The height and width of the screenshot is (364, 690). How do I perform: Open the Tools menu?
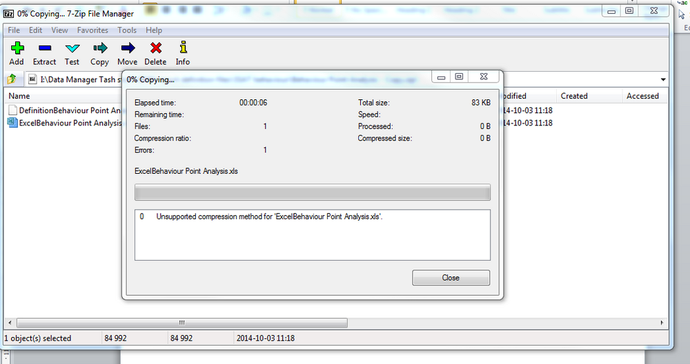click(127, 30)
